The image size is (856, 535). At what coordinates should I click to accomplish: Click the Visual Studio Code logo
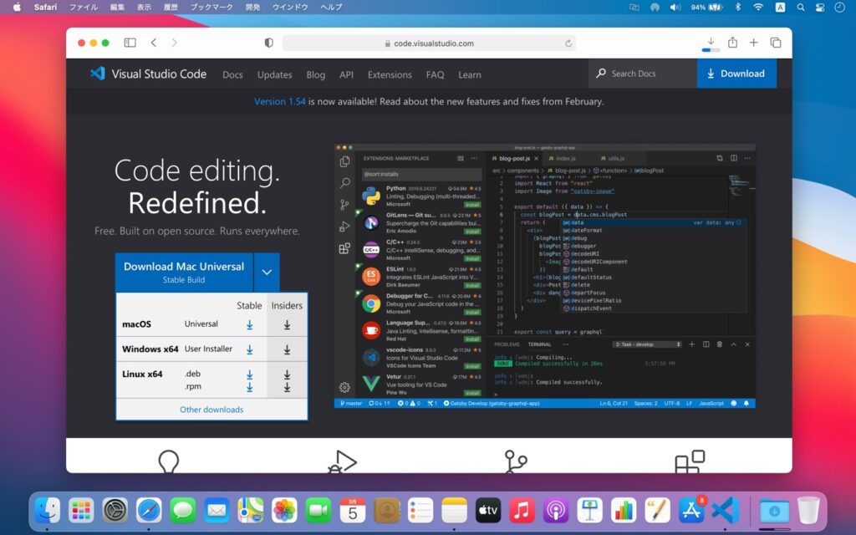click(x=149, y=74)
